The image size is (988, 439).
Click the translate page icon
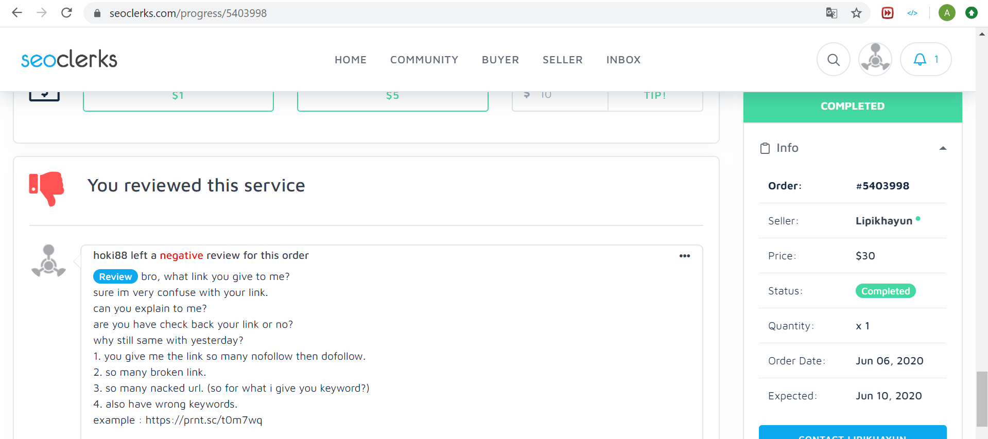831,13
